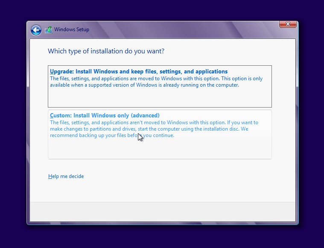The width and height of the screenshot is (324, 248).
Task: Select Custom: Install Windows only (advanced)
Action: coord(160,134)
